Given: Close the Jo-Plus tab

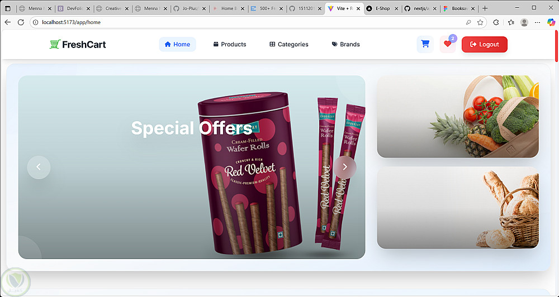Looking at the screenshot, I should click(x=203, y=8).
